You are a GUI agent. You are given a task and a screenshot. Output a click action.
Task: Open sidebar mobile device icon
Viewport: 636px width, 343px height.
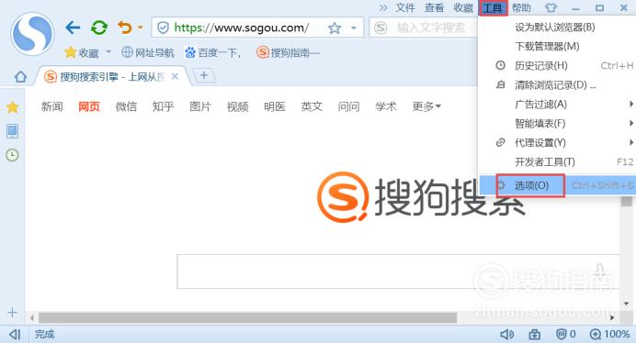[x=13, y=131]
